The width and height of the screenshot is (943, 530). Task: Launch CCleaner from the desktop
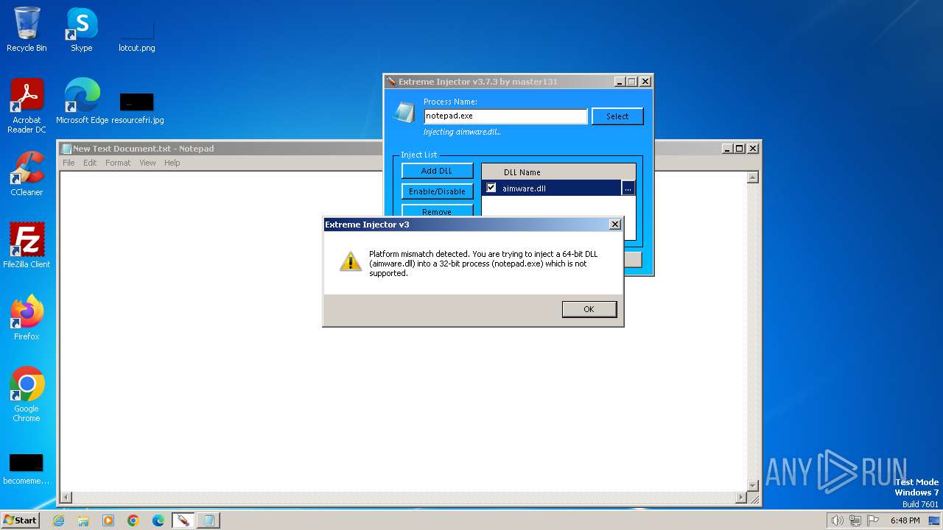point(27,174)
